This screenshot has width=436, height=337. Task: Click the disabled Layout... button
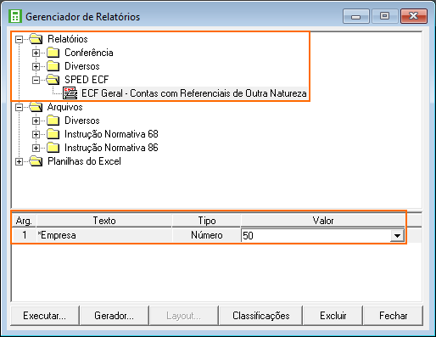(x=184, y=316)
